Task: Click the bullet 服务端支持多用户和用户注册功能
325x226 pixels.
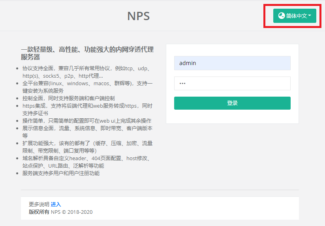Action: tap(61, 173)
